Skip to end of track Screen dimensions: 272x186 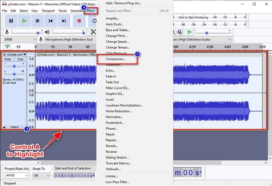coord(64,21)
